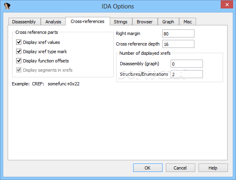Open the Browser tab
The height and width of the screenshot is (180, 236).
[x=145, y=22]
